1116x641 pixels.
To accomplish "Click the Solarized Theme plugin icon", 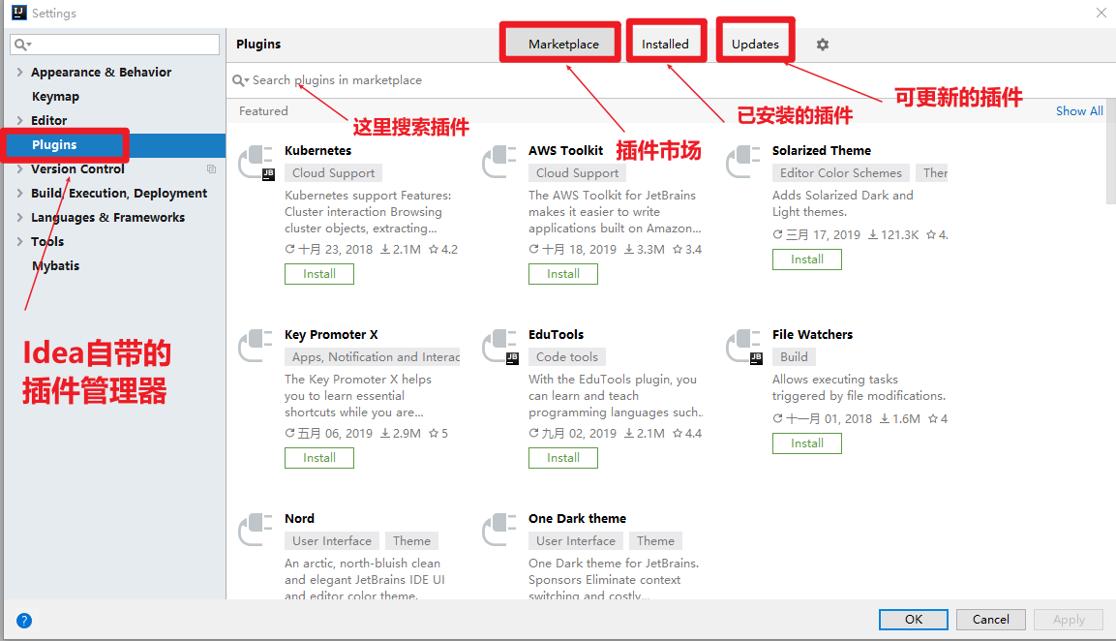I will pyautogui.click(x=743, y=162).
